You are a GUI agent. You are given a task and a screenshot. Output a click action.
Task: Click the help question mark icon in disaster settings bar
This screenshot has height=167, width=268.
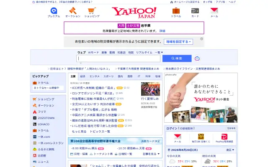[x=201, y=39]
